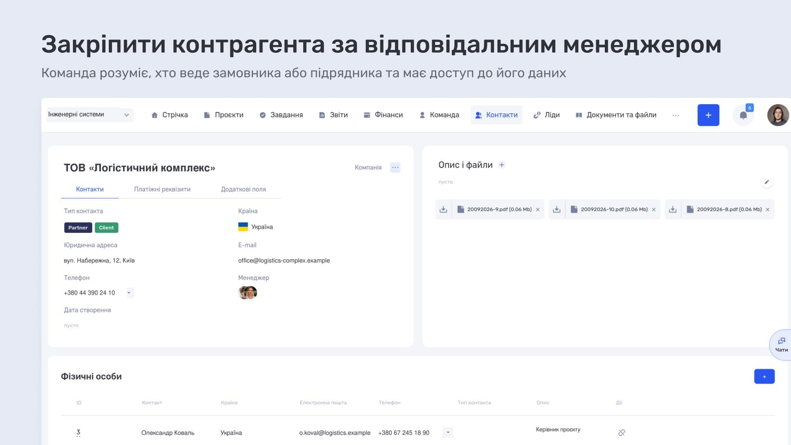Open Документи та файли section
The width and height of the screenshot is (791, 445).
pyautogui.click(x=616, y=115)
